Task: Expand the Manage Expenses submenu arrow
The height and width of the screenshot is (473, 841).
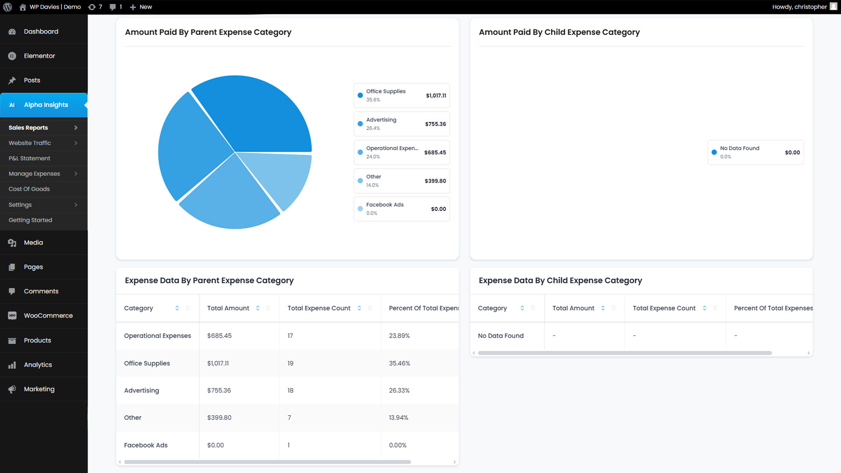Action: (x=76, y=174)
